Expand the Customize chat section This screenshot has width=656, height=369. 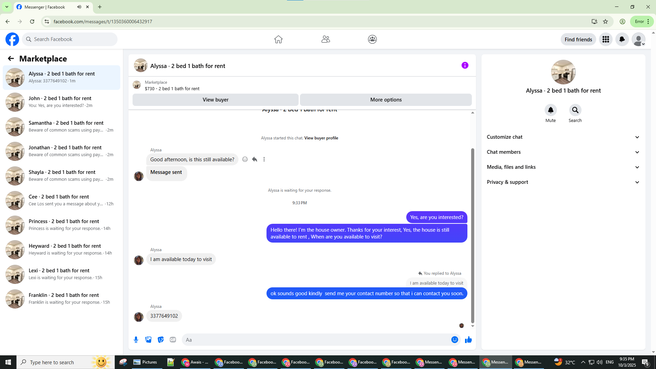pyautogui.click(x=563, y=137)
